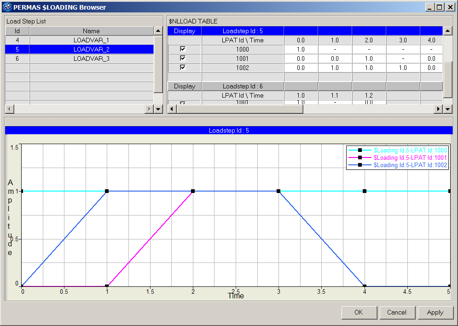This screenshot has width=458, height=326.
Task: Click $NLLOAD TABLE scroll left arrow
Action: [x=172, y=109]
